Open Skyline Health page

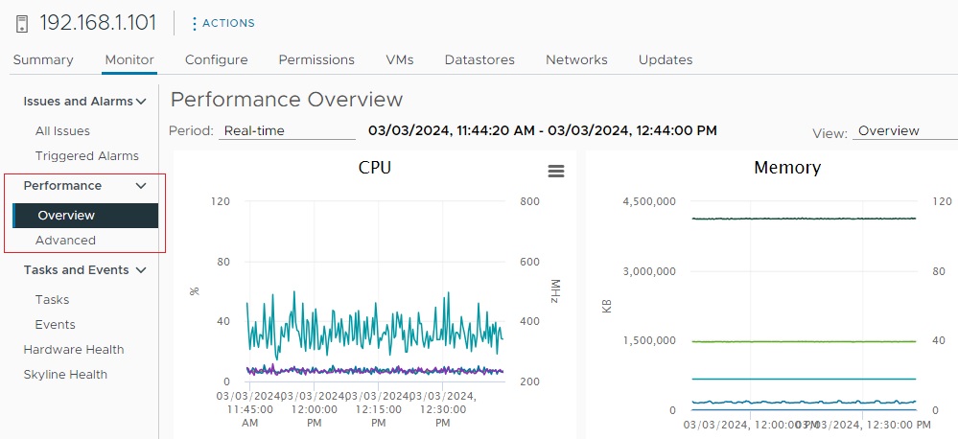[65, 375]
